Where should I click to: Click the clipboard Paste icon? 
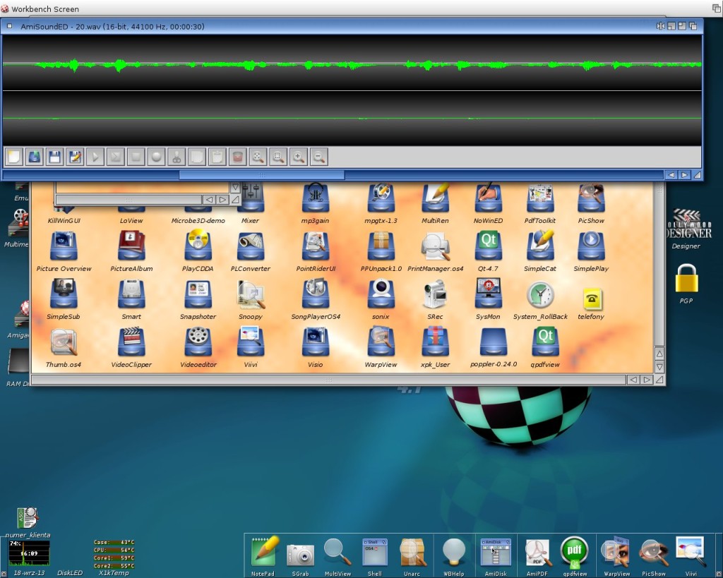[x=217, y=157]
